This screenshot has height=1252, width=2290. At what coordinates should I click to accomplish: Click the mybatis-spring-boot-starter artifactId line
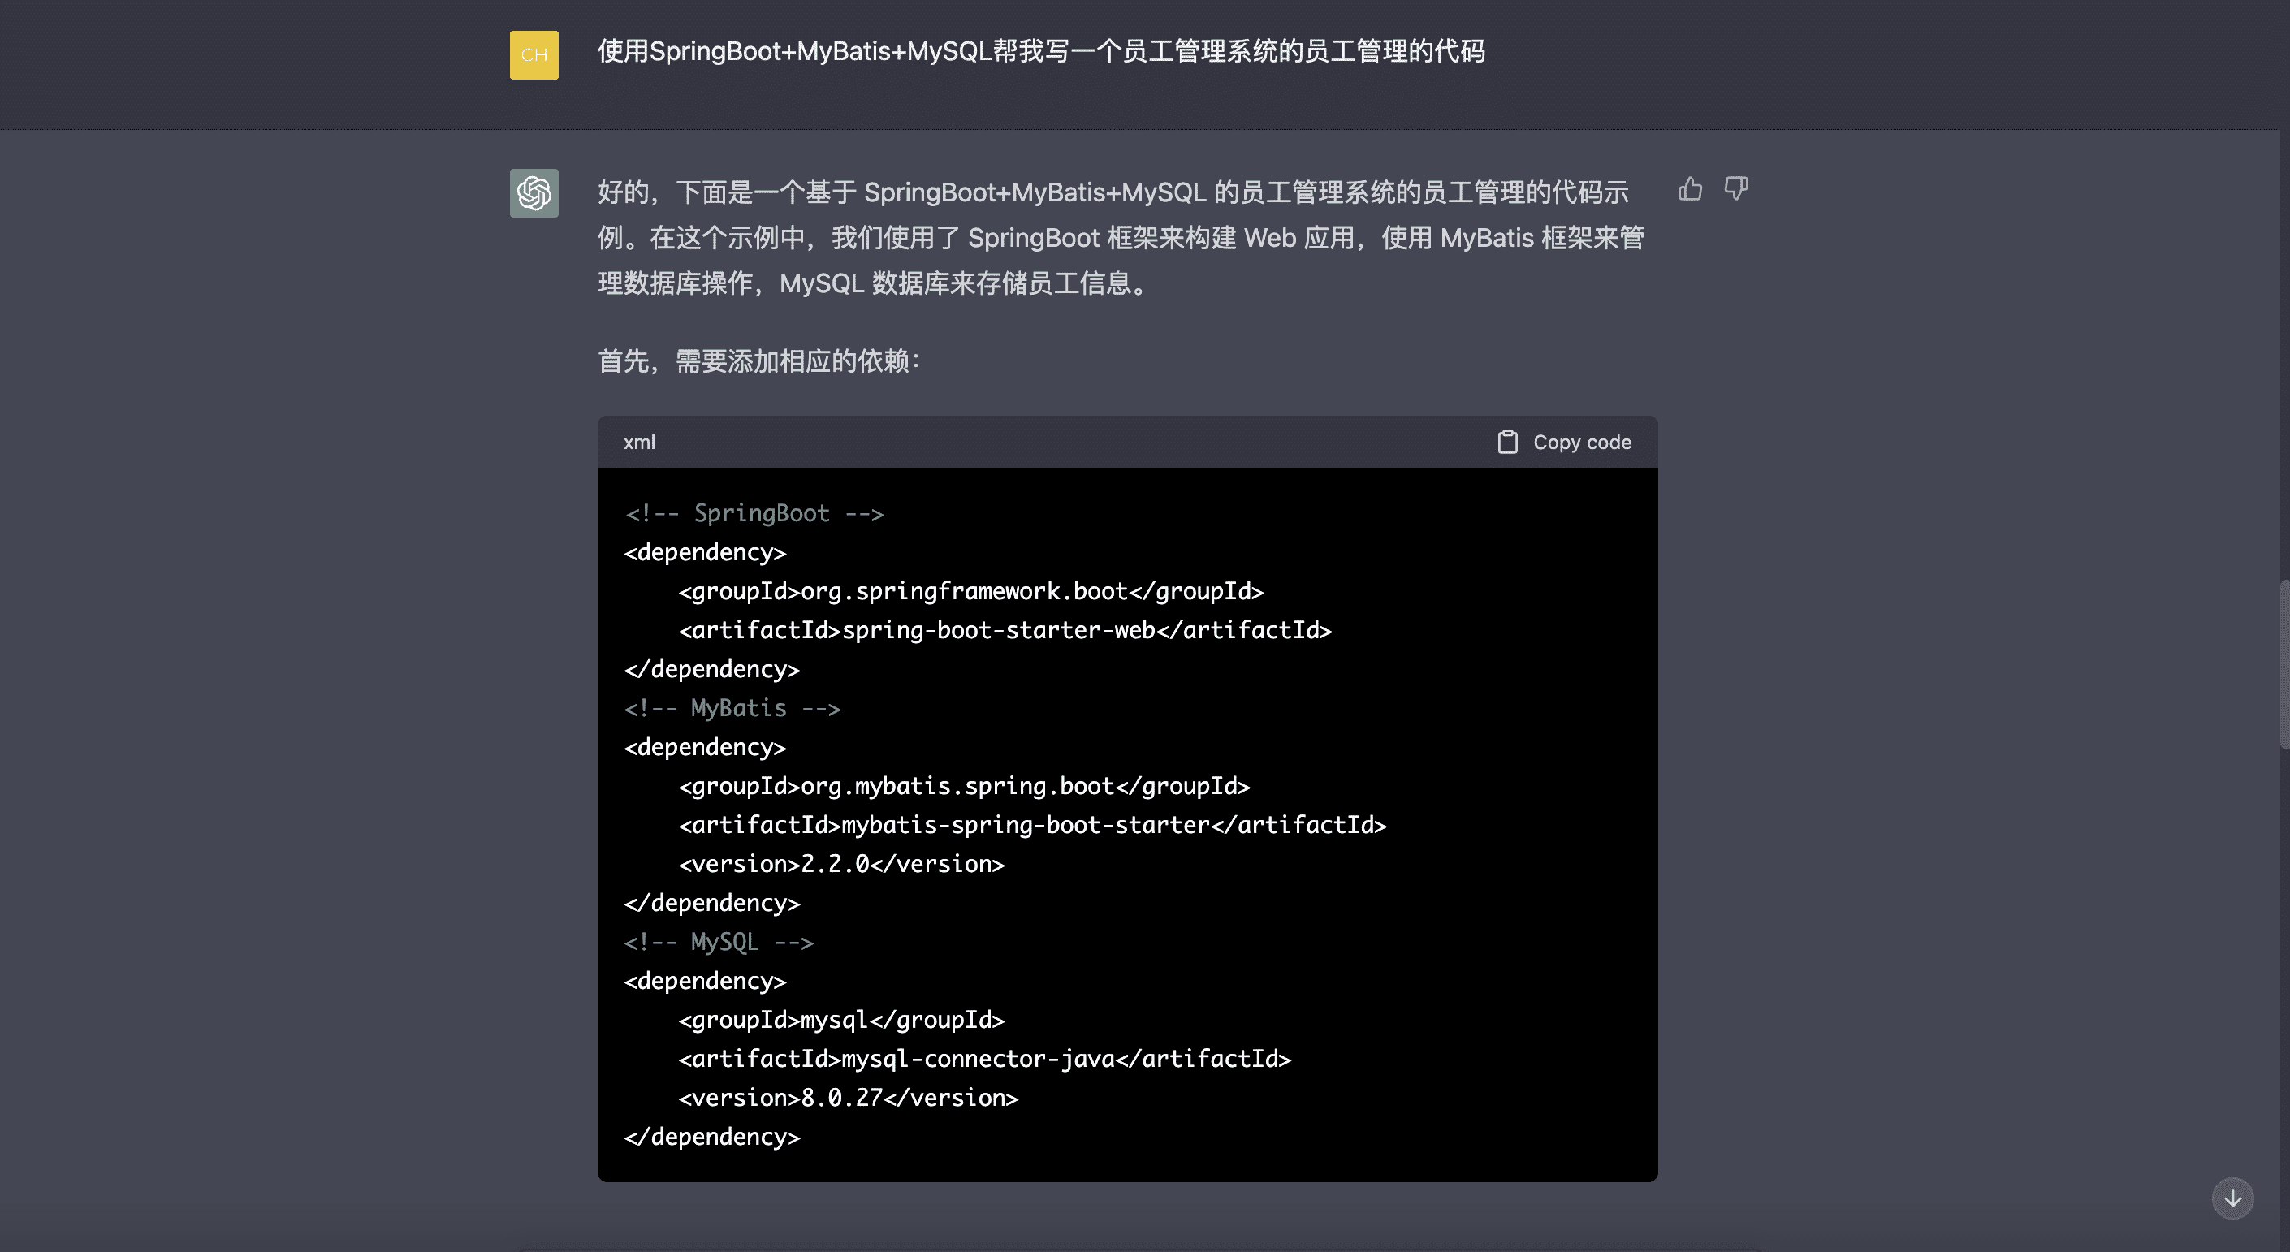coord(1031,825)
